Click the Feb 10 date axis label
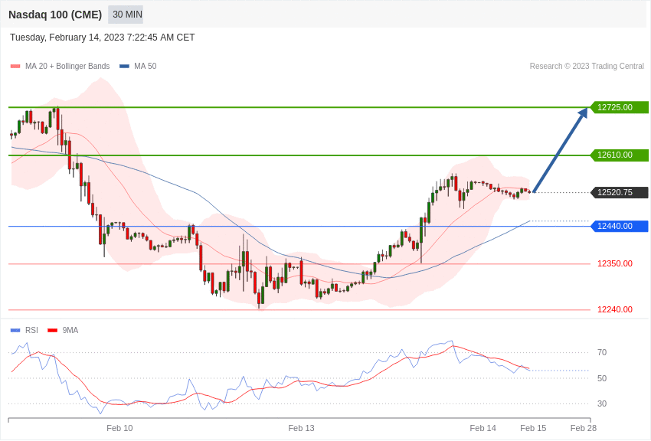This screenshot has width=651, height=441. click(119, 428)
